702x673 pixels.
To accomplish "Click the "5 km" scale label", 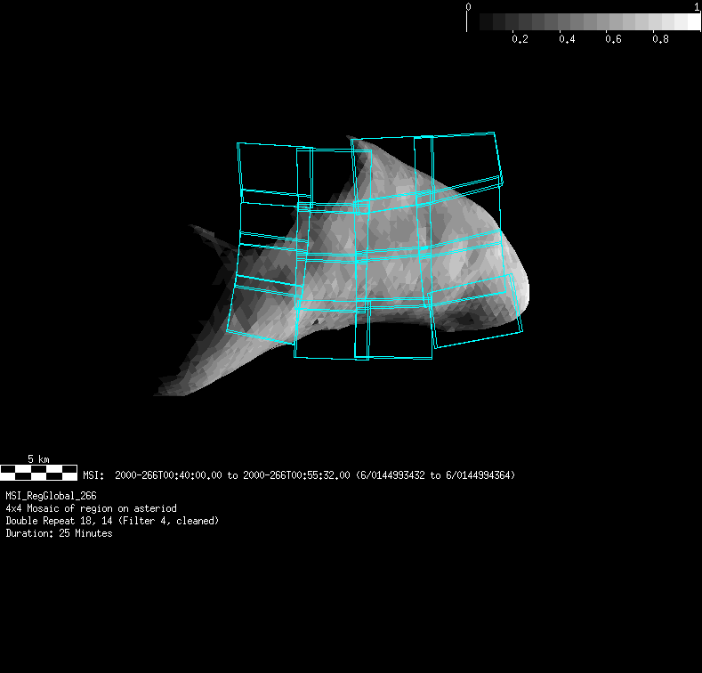I will click(38, 459).
